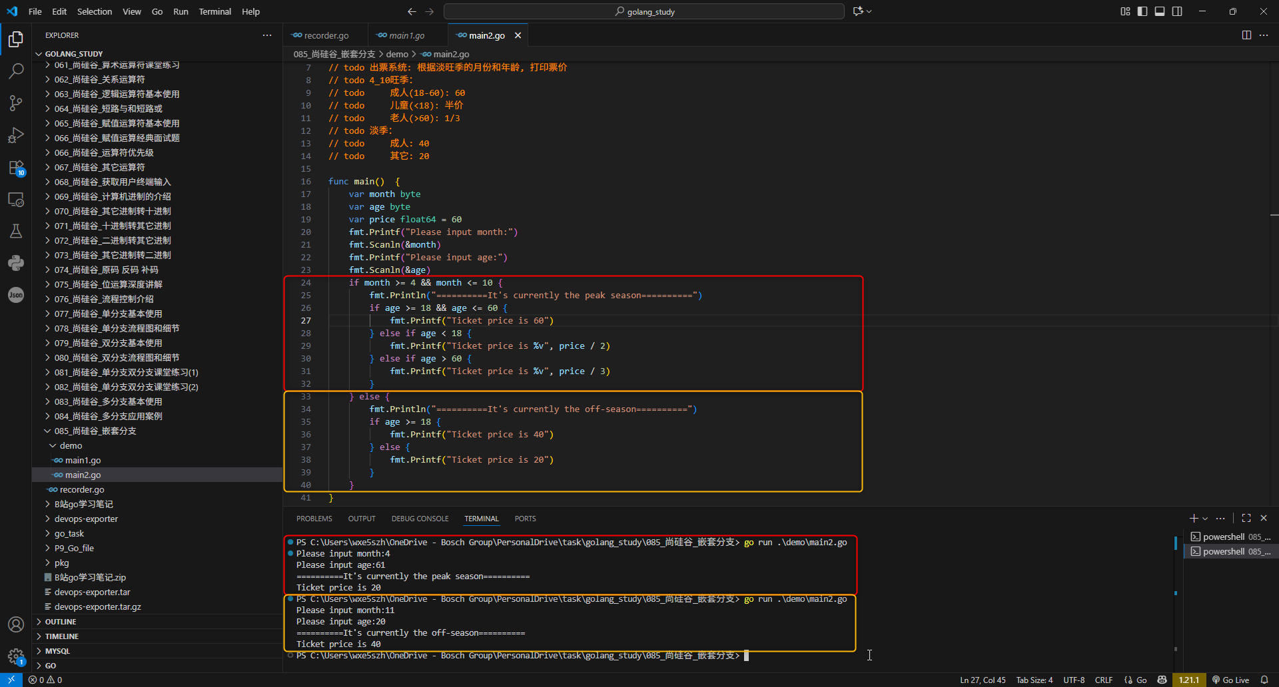Click Tab Size: 4 in status bar
Image resolution: width=1279 pixels, height=687 pixels.
pos(1035,680)
